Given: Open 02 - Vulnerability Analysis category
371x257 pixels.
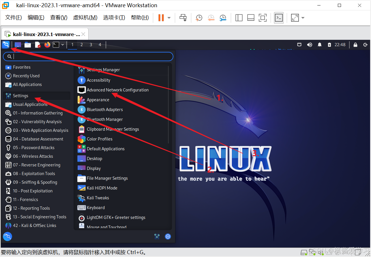Looking at the screenshot, I should (x=37, y=122).
